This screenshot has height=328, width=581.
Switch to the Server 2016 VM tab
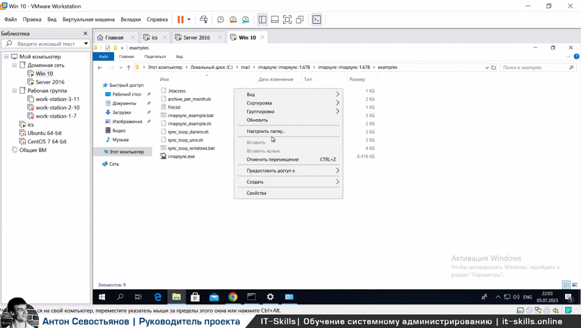199,37
